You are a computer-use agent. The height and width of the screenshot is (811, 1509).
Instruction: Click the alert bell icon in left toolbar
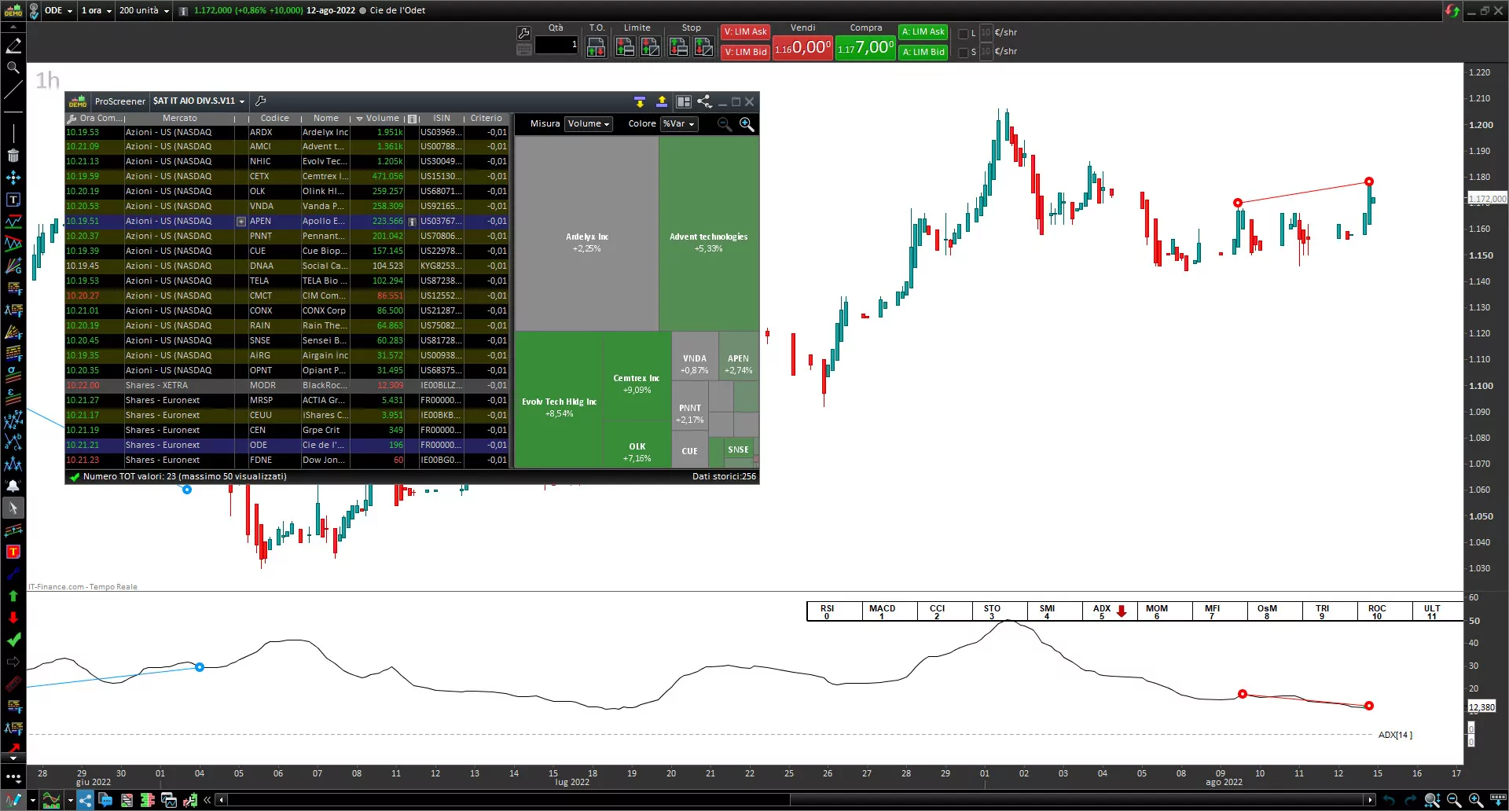(13, 486)
